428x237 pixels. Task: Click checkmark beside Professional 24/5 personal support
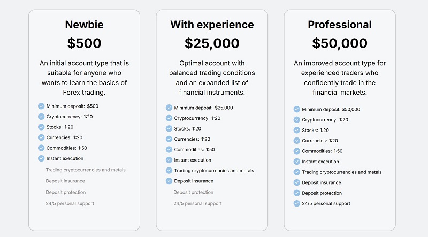[297, 203]
